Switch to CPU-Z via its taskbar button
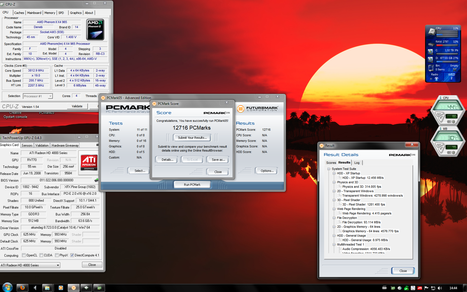Screen dimensions: 467x292 tap(86, 288)
